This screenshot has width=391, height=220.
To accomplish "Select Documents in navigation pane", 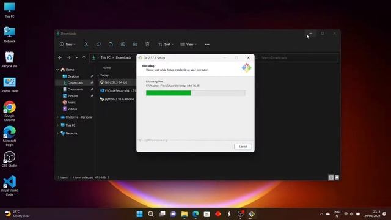I will coord(75,89).
